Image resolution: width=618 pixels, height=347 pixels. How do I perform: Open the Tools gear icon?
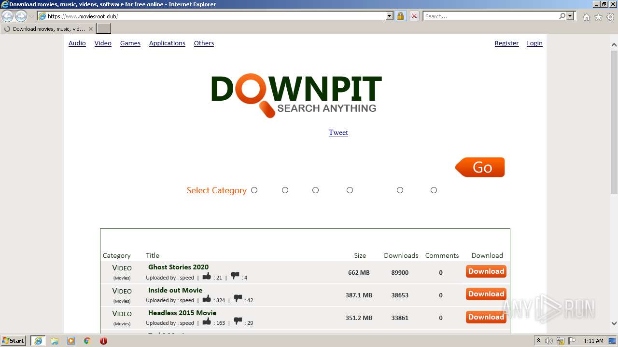point(610,17)
